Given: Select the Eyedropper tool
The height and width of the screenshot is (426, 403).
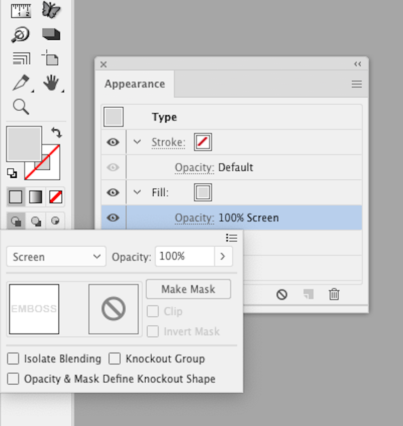Looking at the screenshot, I should click(21, 82).
